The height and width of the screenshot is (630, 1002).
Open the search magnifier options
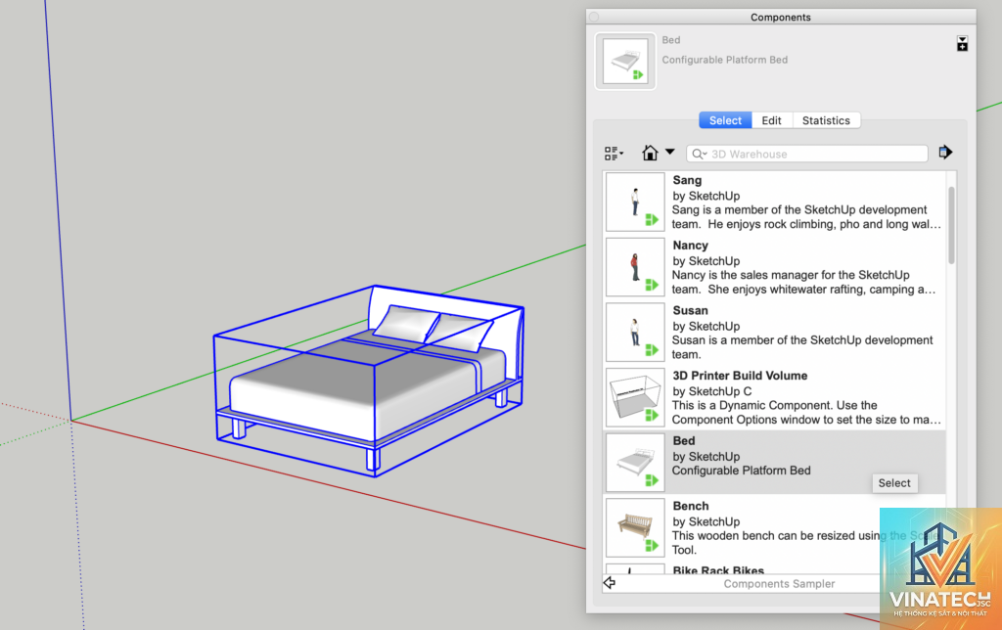[x=699, y=154]
